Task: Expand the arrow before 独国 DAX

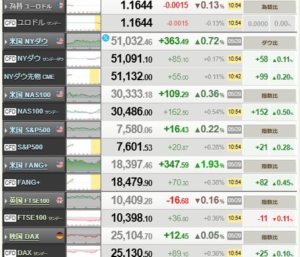Action: click(6, 236)
